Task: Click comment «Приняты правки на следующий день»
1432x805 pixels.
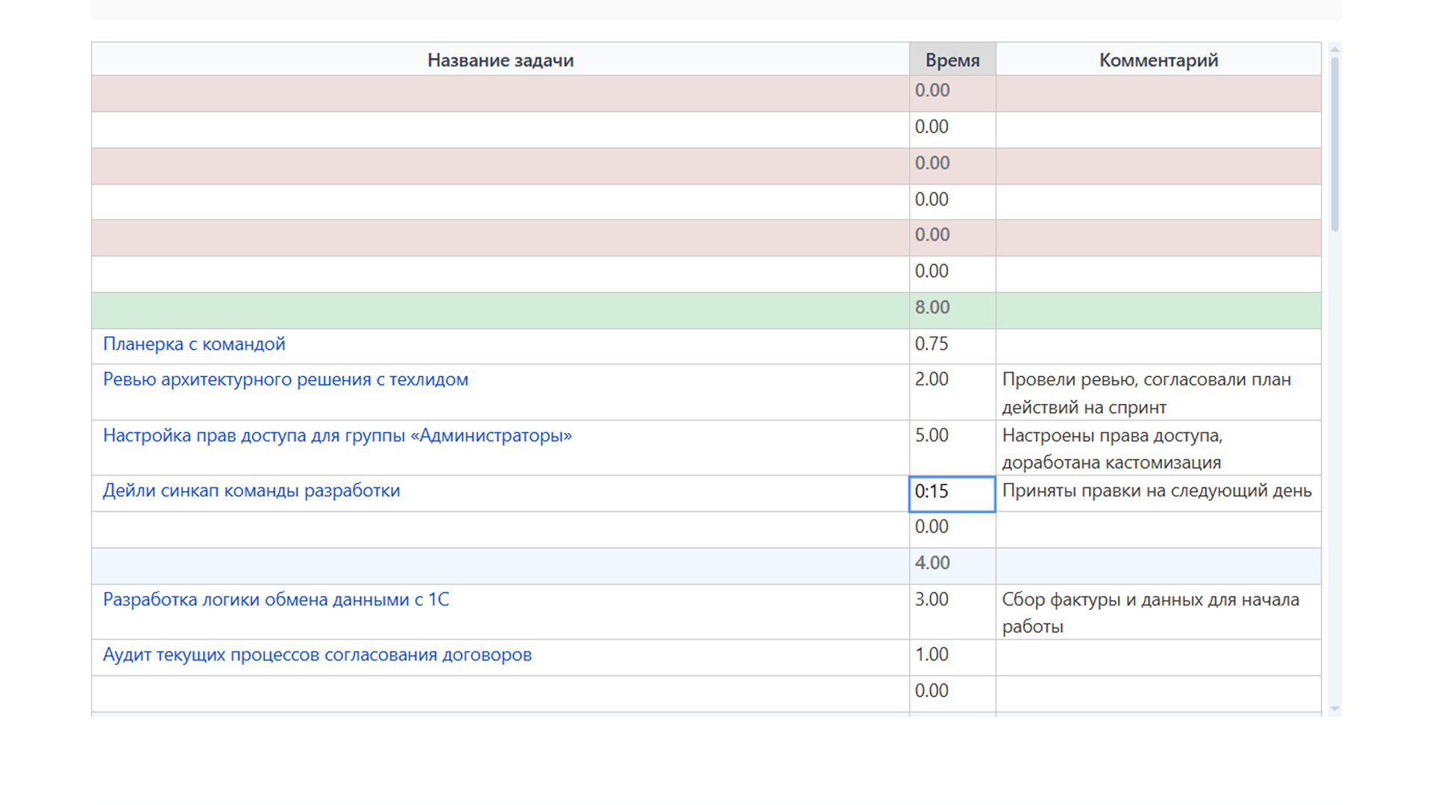Action: pyautogui.click(x=1156, y=491)
